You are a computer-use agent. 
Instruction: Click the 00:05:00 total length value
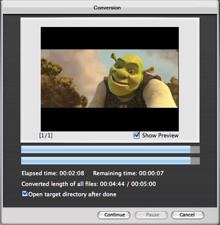click(144, 184)
